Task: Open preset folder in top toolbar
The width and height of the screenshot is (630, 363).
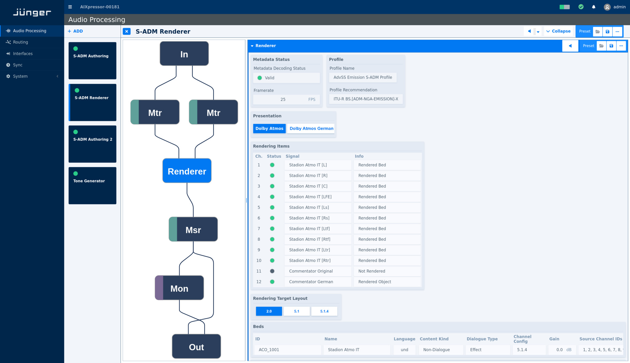Action: click(x=598, y=32)
